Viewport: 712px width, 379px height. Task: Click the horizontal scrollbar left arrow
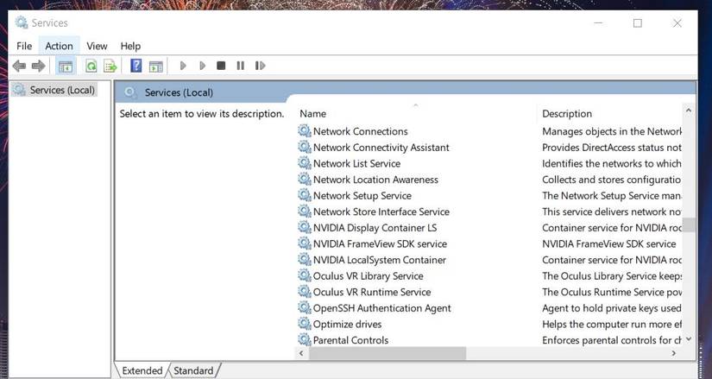[x=301, y=353]
